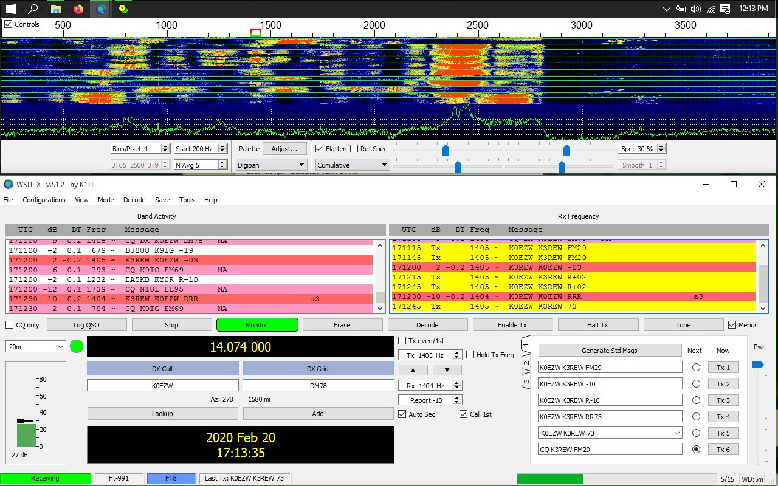The height and width of the screenshot is (486, 778).
Task: Click the Windows Start button
Action: click(11, 9)
